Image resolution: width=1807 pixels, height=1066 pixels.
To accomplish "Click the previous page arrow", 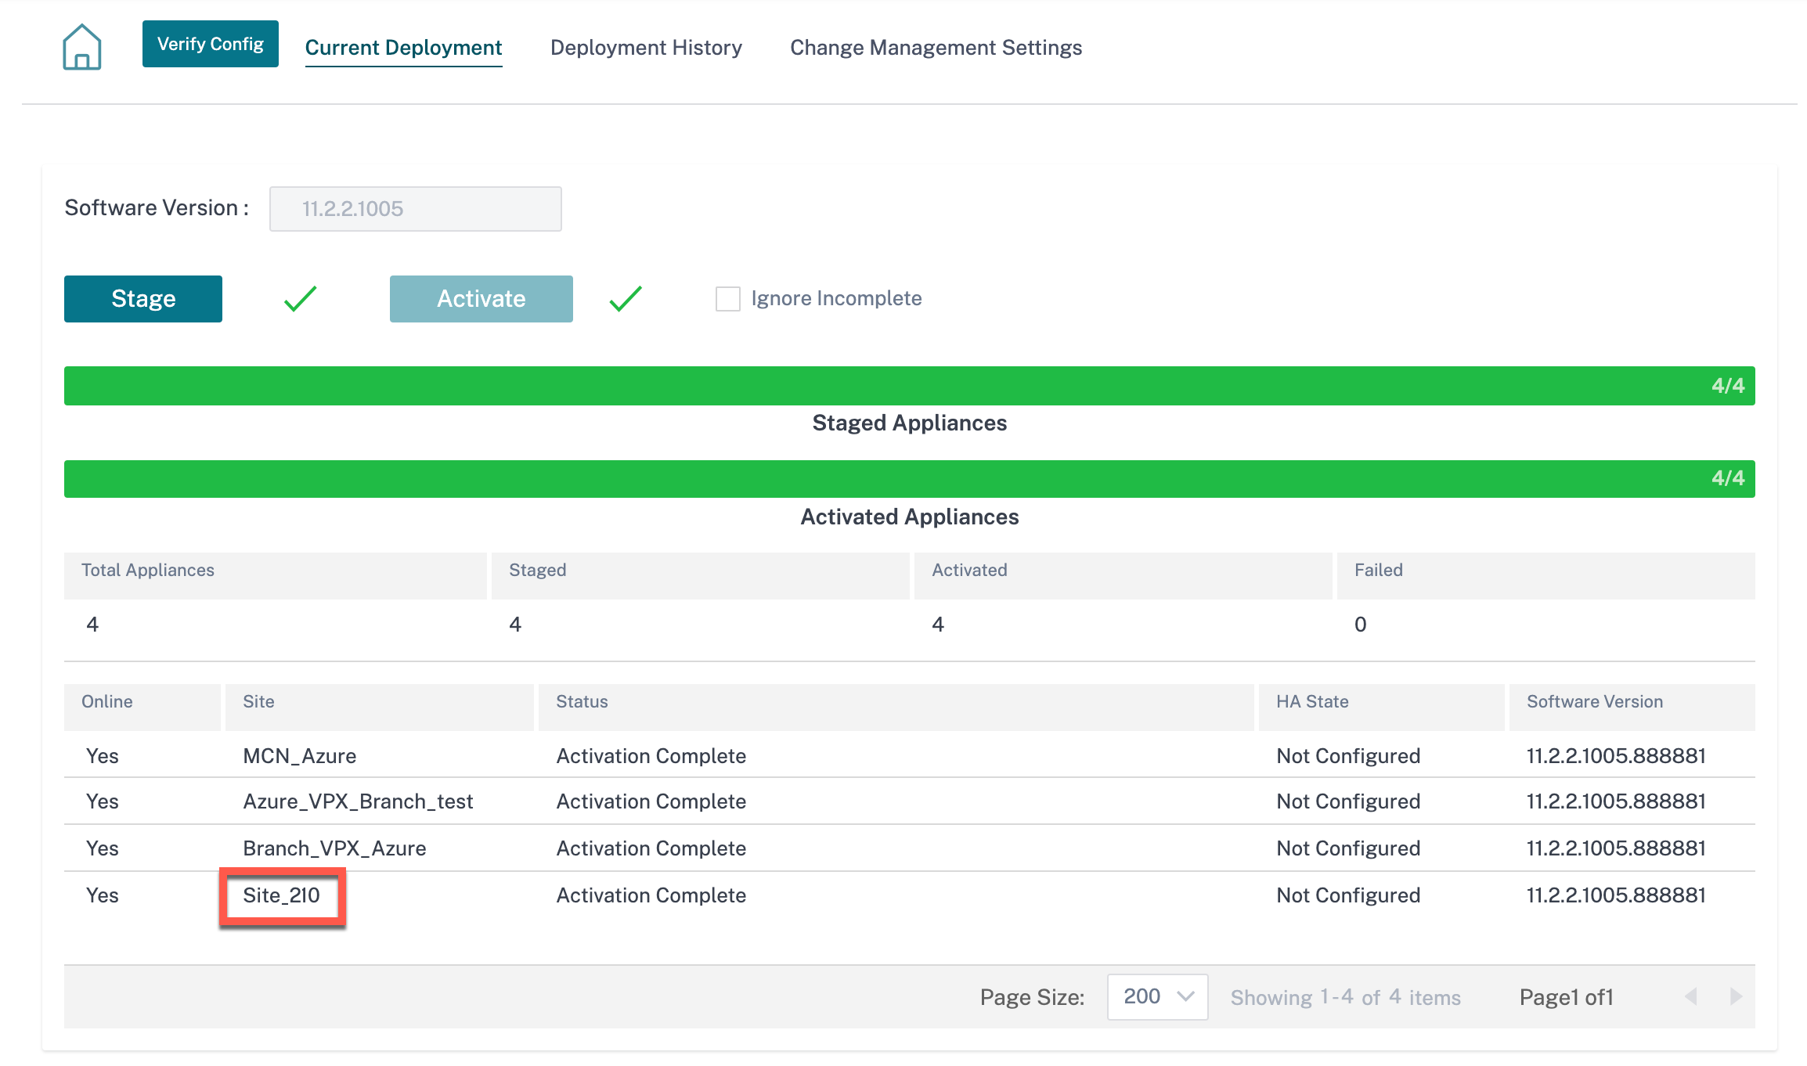I will pyautogui.click(x=1691, y=996).
